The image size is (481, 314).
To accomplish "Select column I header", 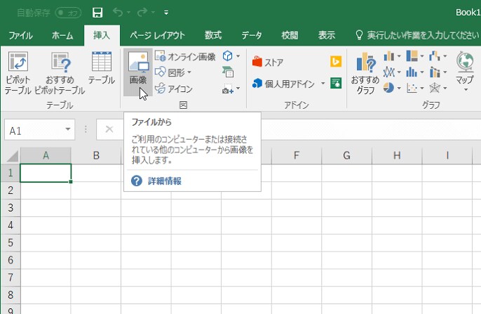I will tap(447, 155).
